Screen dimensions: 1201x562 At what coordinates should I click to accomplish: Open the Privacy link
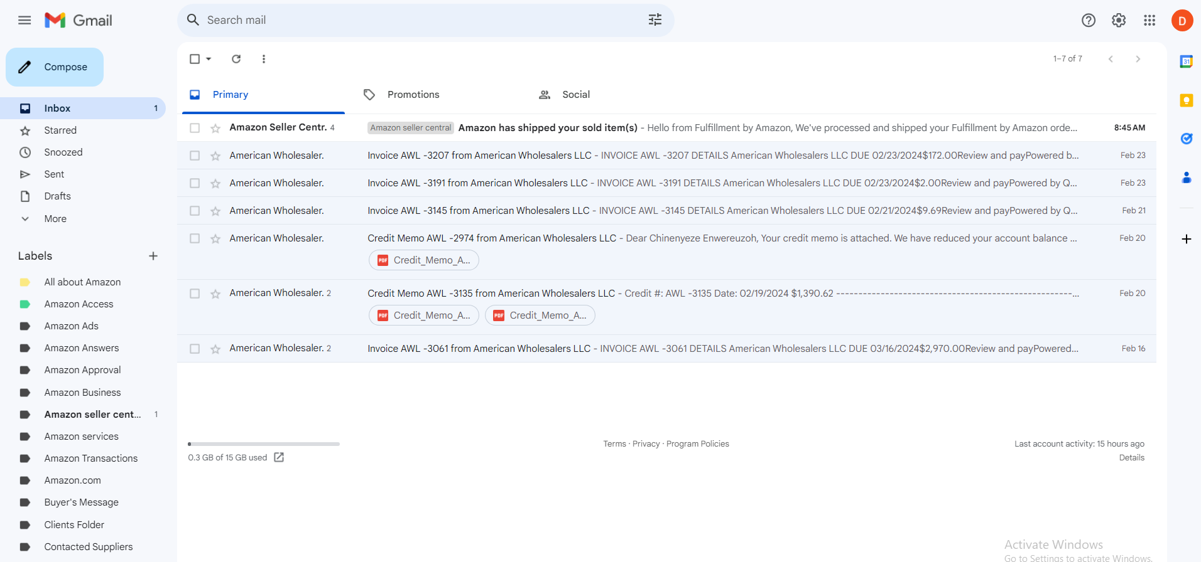[x=646, y=444]
